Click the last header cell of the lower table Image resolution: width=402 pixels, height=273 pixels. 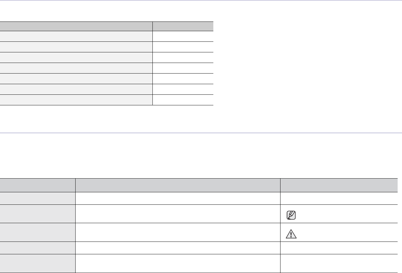[339, 185]
